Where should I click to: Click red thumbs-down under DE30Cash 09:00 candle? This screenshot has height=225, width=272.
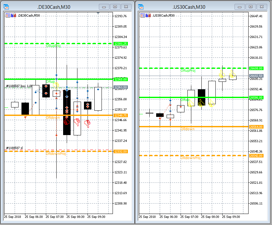[77, 122]
